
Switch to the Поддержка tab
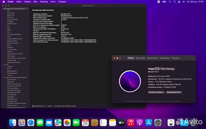(x=164, y=58)
